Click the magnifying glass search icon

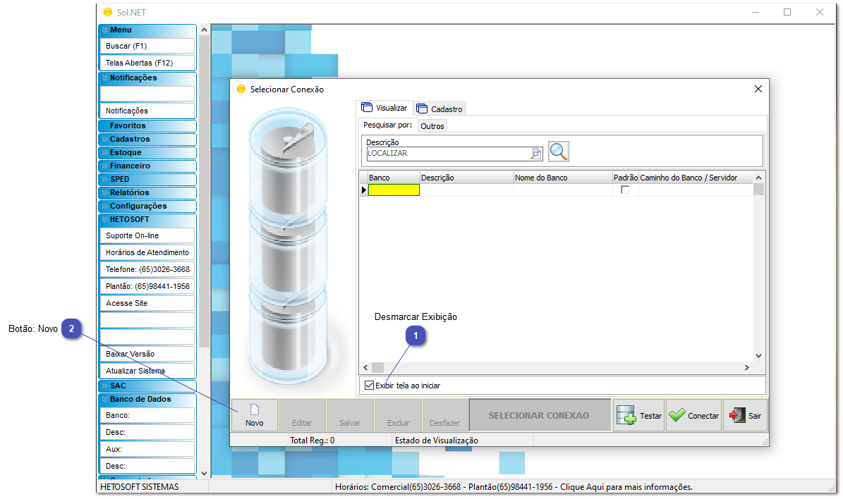(x=558, y=152)
